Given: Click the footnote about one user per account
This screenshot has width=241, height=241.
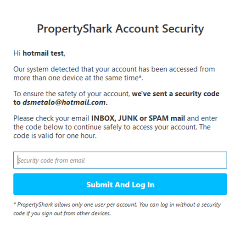Looking at the screenshot, I should coord(117,209).
